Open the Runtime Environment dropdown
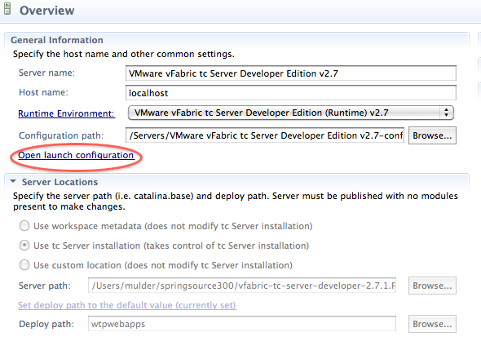The image size is (481, 341). tap(291, 113)
